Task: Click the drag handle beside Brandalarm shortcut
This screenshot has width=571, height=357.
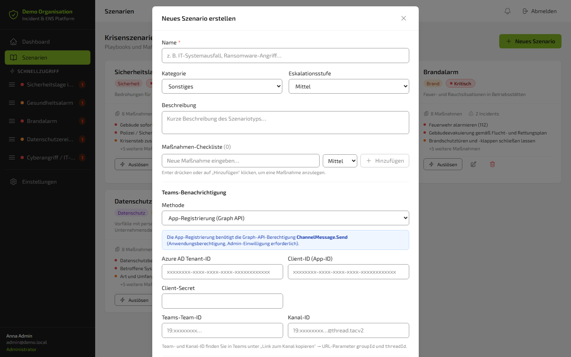Action: coord(12,121)
